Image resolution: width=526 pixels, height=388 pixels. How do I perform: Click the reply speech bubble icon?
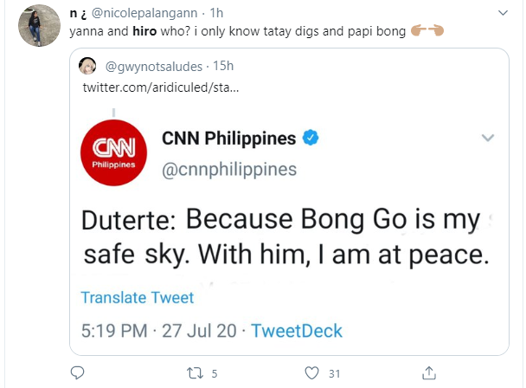pyautogui.click(x=77, y=373)
